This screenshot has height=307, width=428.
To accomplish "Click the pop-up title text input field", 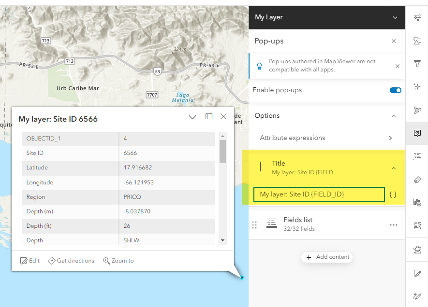I will (x=319, y=195).
